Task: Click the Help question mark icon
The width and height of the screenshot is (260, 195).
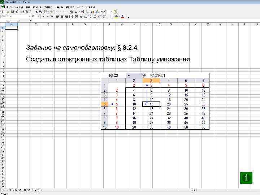Action: [x=115, y=12]
